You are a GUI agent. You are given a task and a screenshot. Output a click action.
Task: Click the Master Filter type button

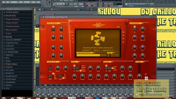click(x=50, y=76)
